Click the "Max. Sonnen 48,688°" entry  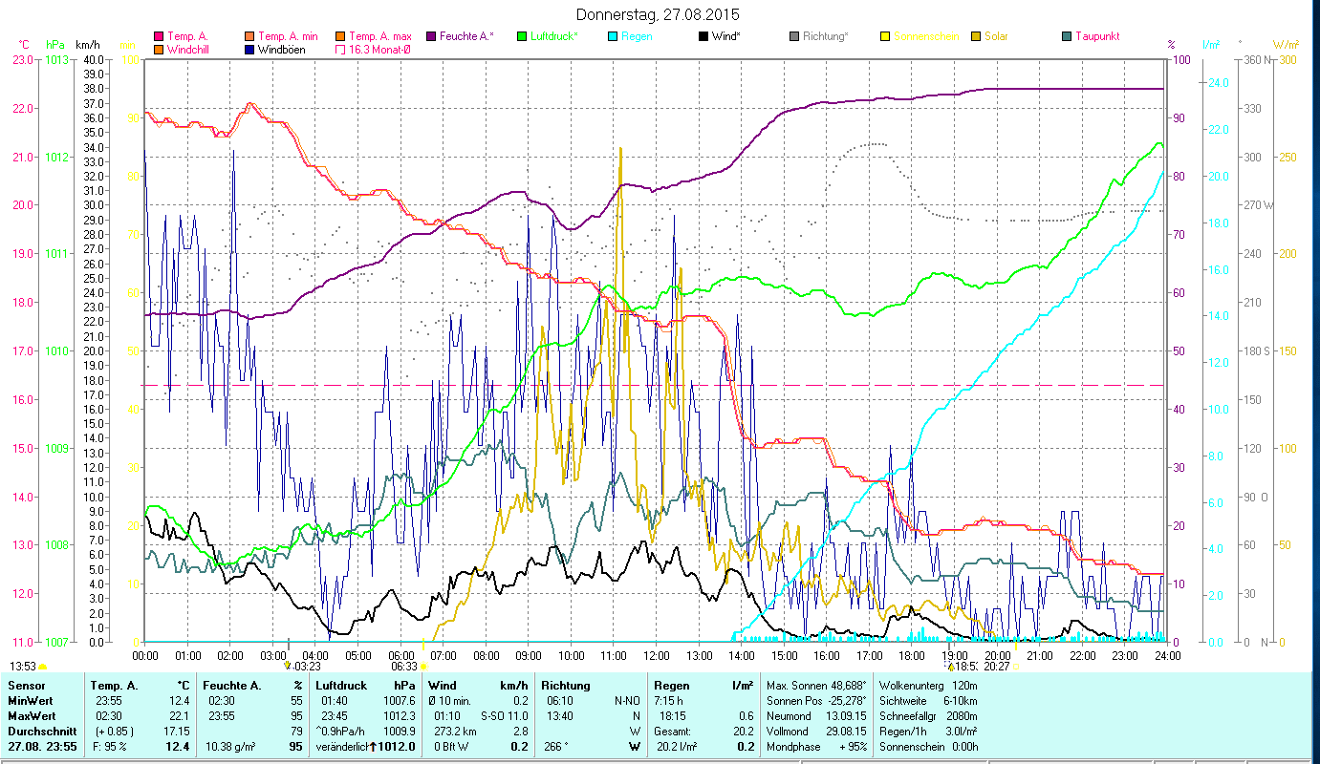tap(816, 686)
